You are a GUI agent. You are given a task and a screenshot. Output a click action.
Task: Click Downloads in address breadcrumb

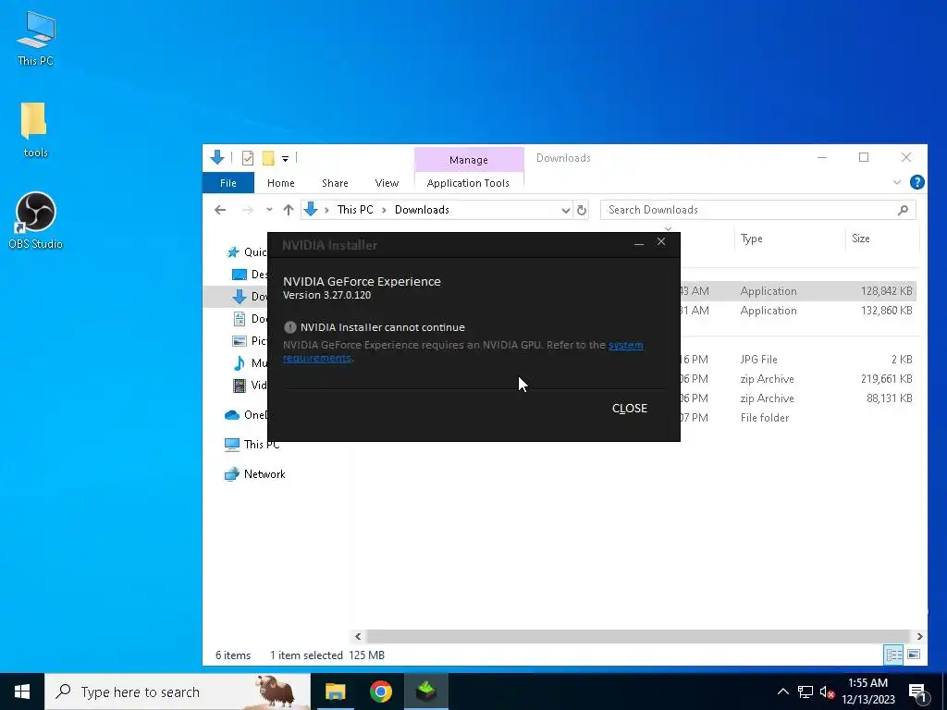(422, 210)
